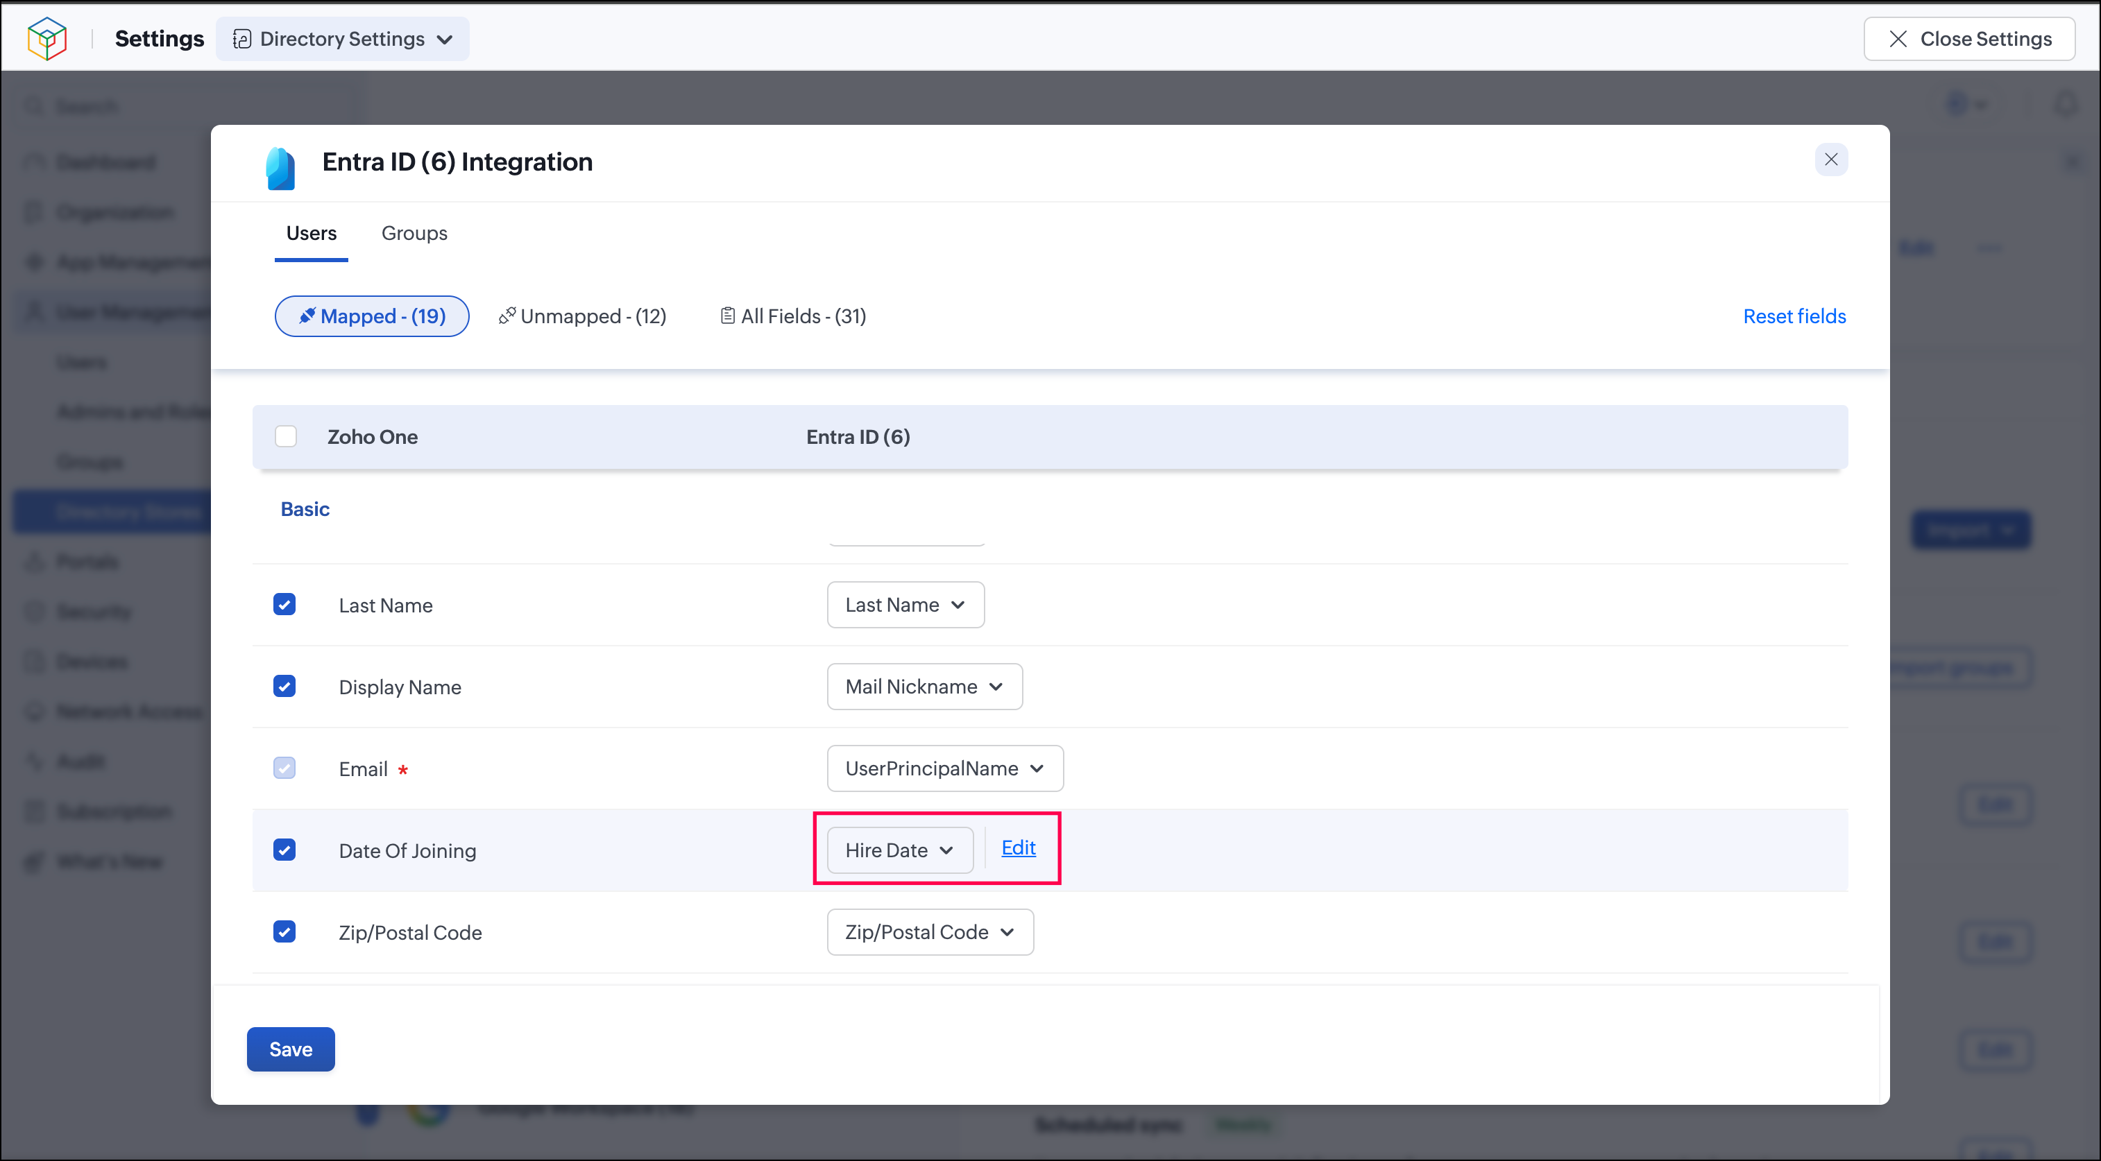Viewport: 2101px width, 1161px height.
Task: Click the Entra ID integration logo icon
Action: point(280,168)
